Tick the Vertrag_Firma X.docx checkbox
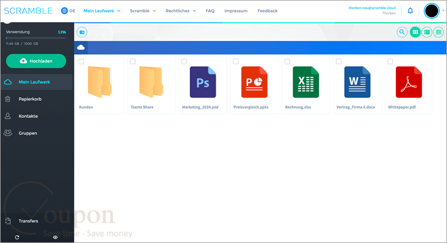Image resolution: width=447 pixels, height=243 pixels. [339, 61]
